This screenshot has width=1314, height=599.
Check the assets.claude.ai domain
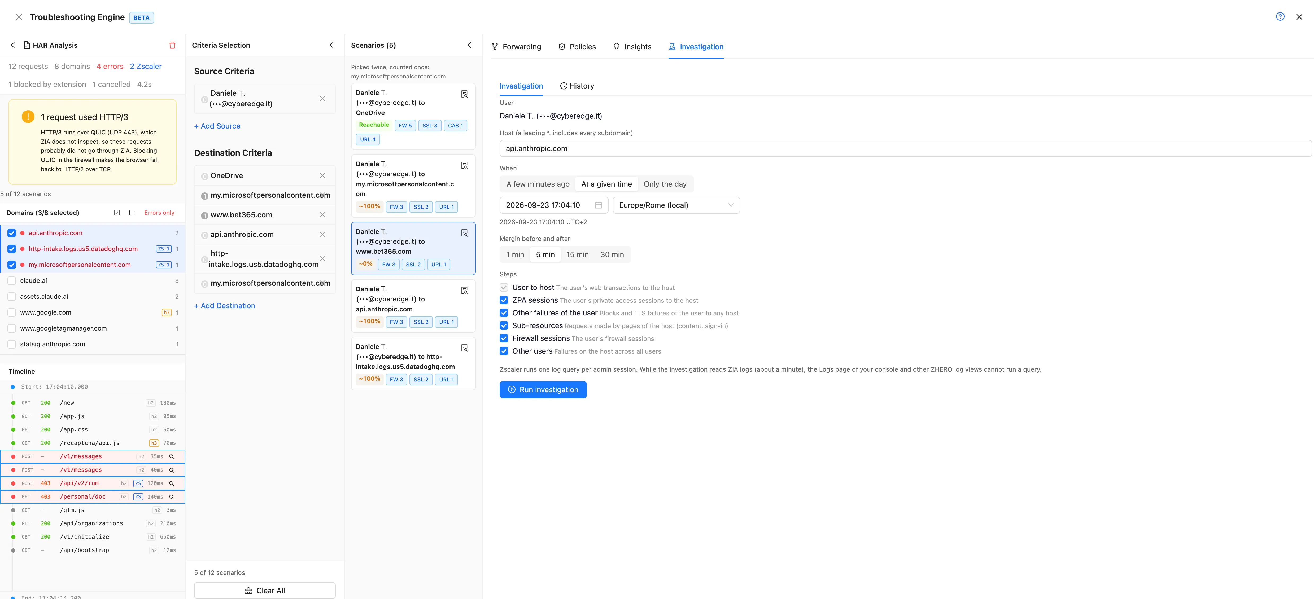pyautogui.click(x=12, y=297)
